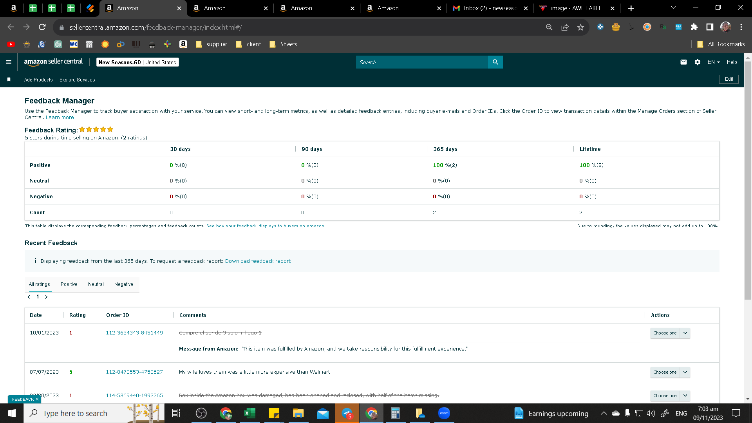Expand the EN language dropdown
The width and height of the screenshot is (752, 423).
(x=714, y=62)
